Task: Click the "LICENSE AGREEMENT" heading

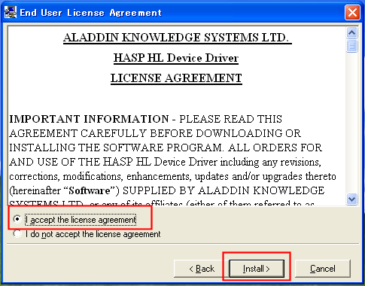Action: pyautogui.click(x=176, y=78)
